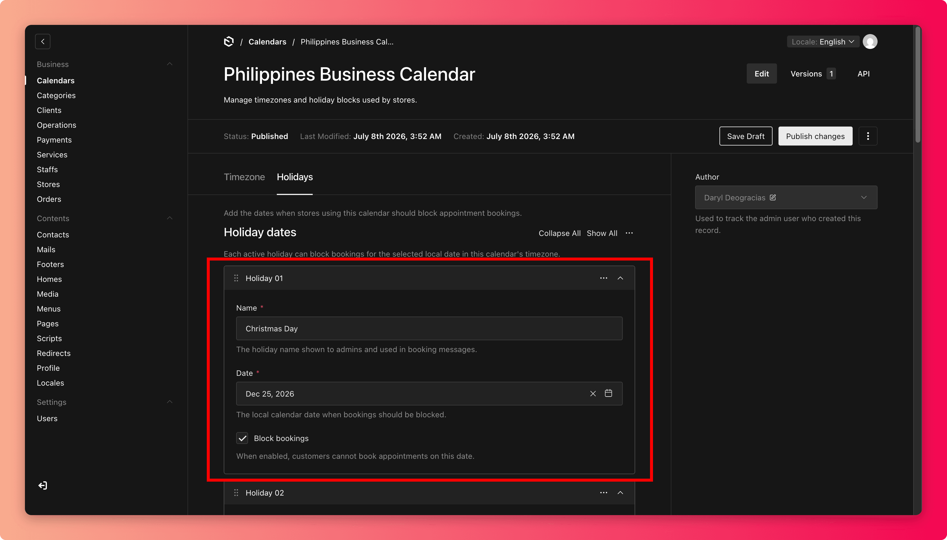Collapse the Settings nav group
The image size is (947, 540).
(170, 402)
